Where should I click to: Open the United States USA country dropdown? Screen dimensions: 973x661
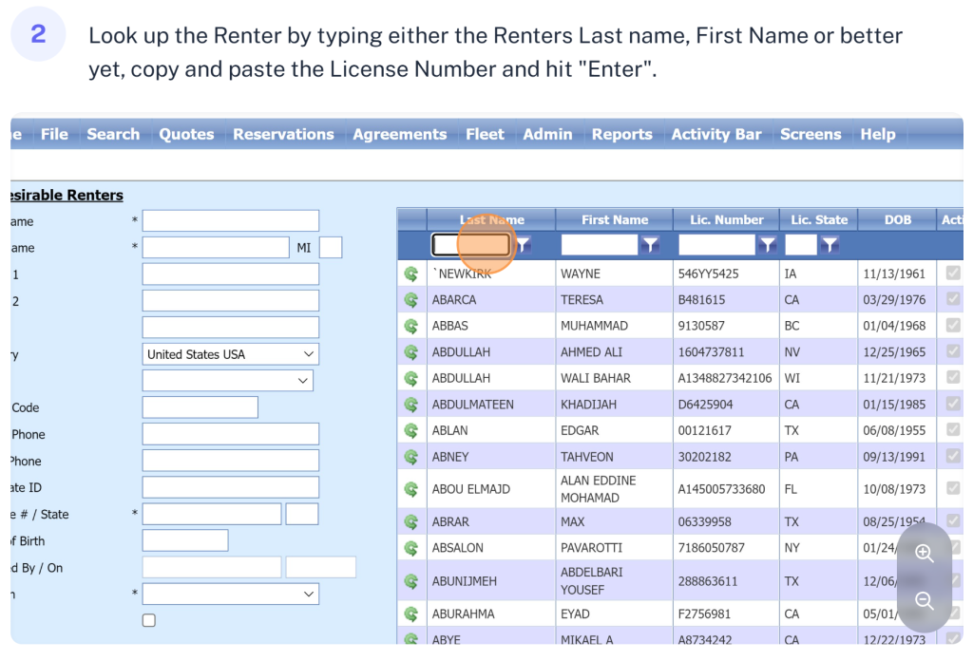230,354
